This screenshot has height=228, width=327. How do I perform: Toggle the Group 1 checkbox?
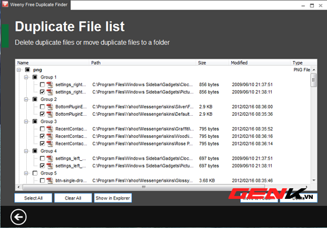(35, 77)
